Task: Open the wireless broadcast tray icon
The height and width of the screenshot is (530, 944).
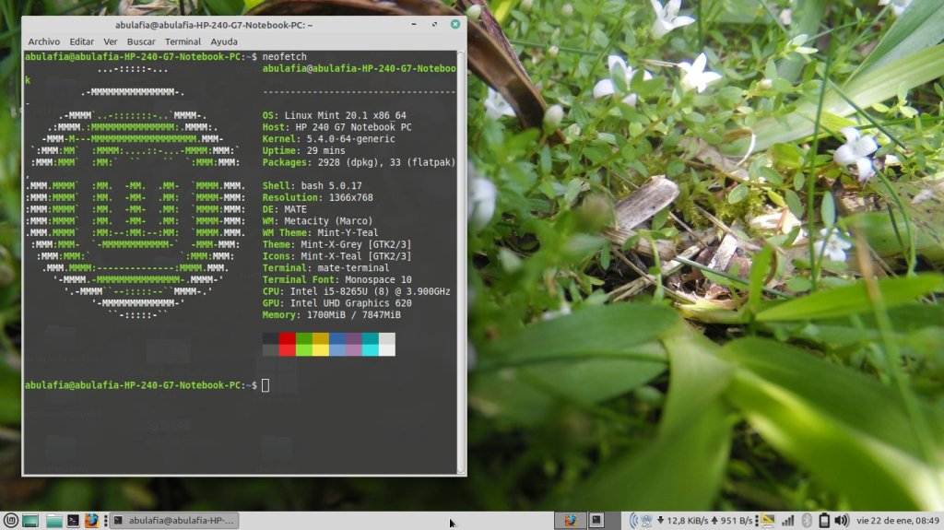Action: 634,521
